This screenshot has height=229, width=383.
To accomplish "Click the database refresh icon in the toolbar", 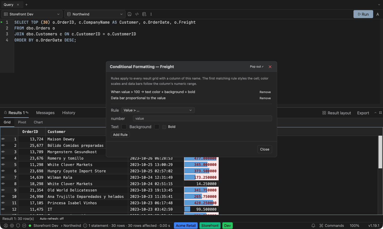I will coord(144,14).
